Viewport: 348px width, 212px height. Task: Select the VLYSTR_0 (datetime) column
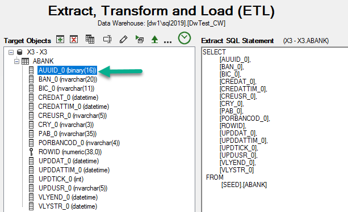click(x=68, y=206)
